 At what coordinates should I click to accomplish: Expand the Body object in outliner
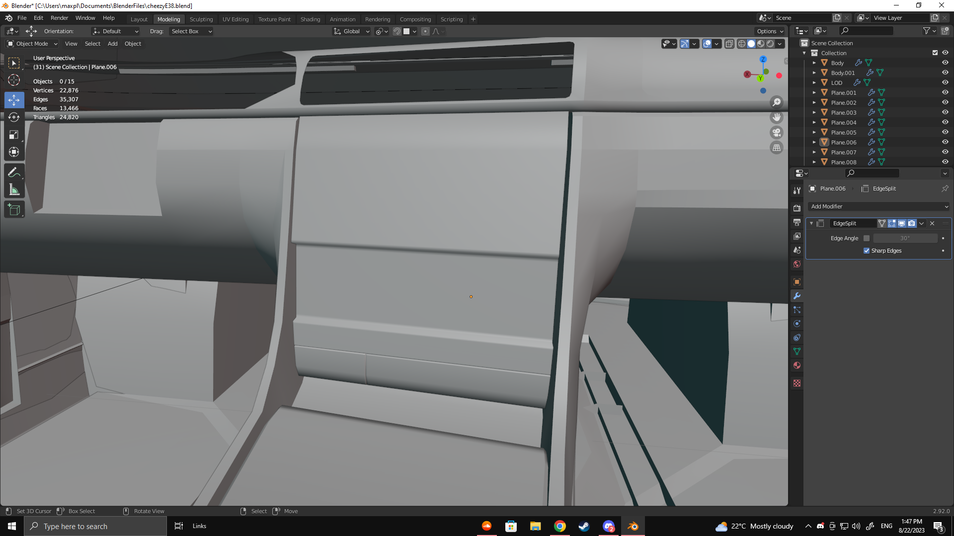click(x=814, y=63)
